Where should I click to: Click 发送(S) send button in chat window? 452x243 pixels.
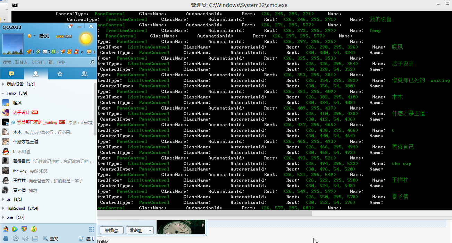(136, 231)
